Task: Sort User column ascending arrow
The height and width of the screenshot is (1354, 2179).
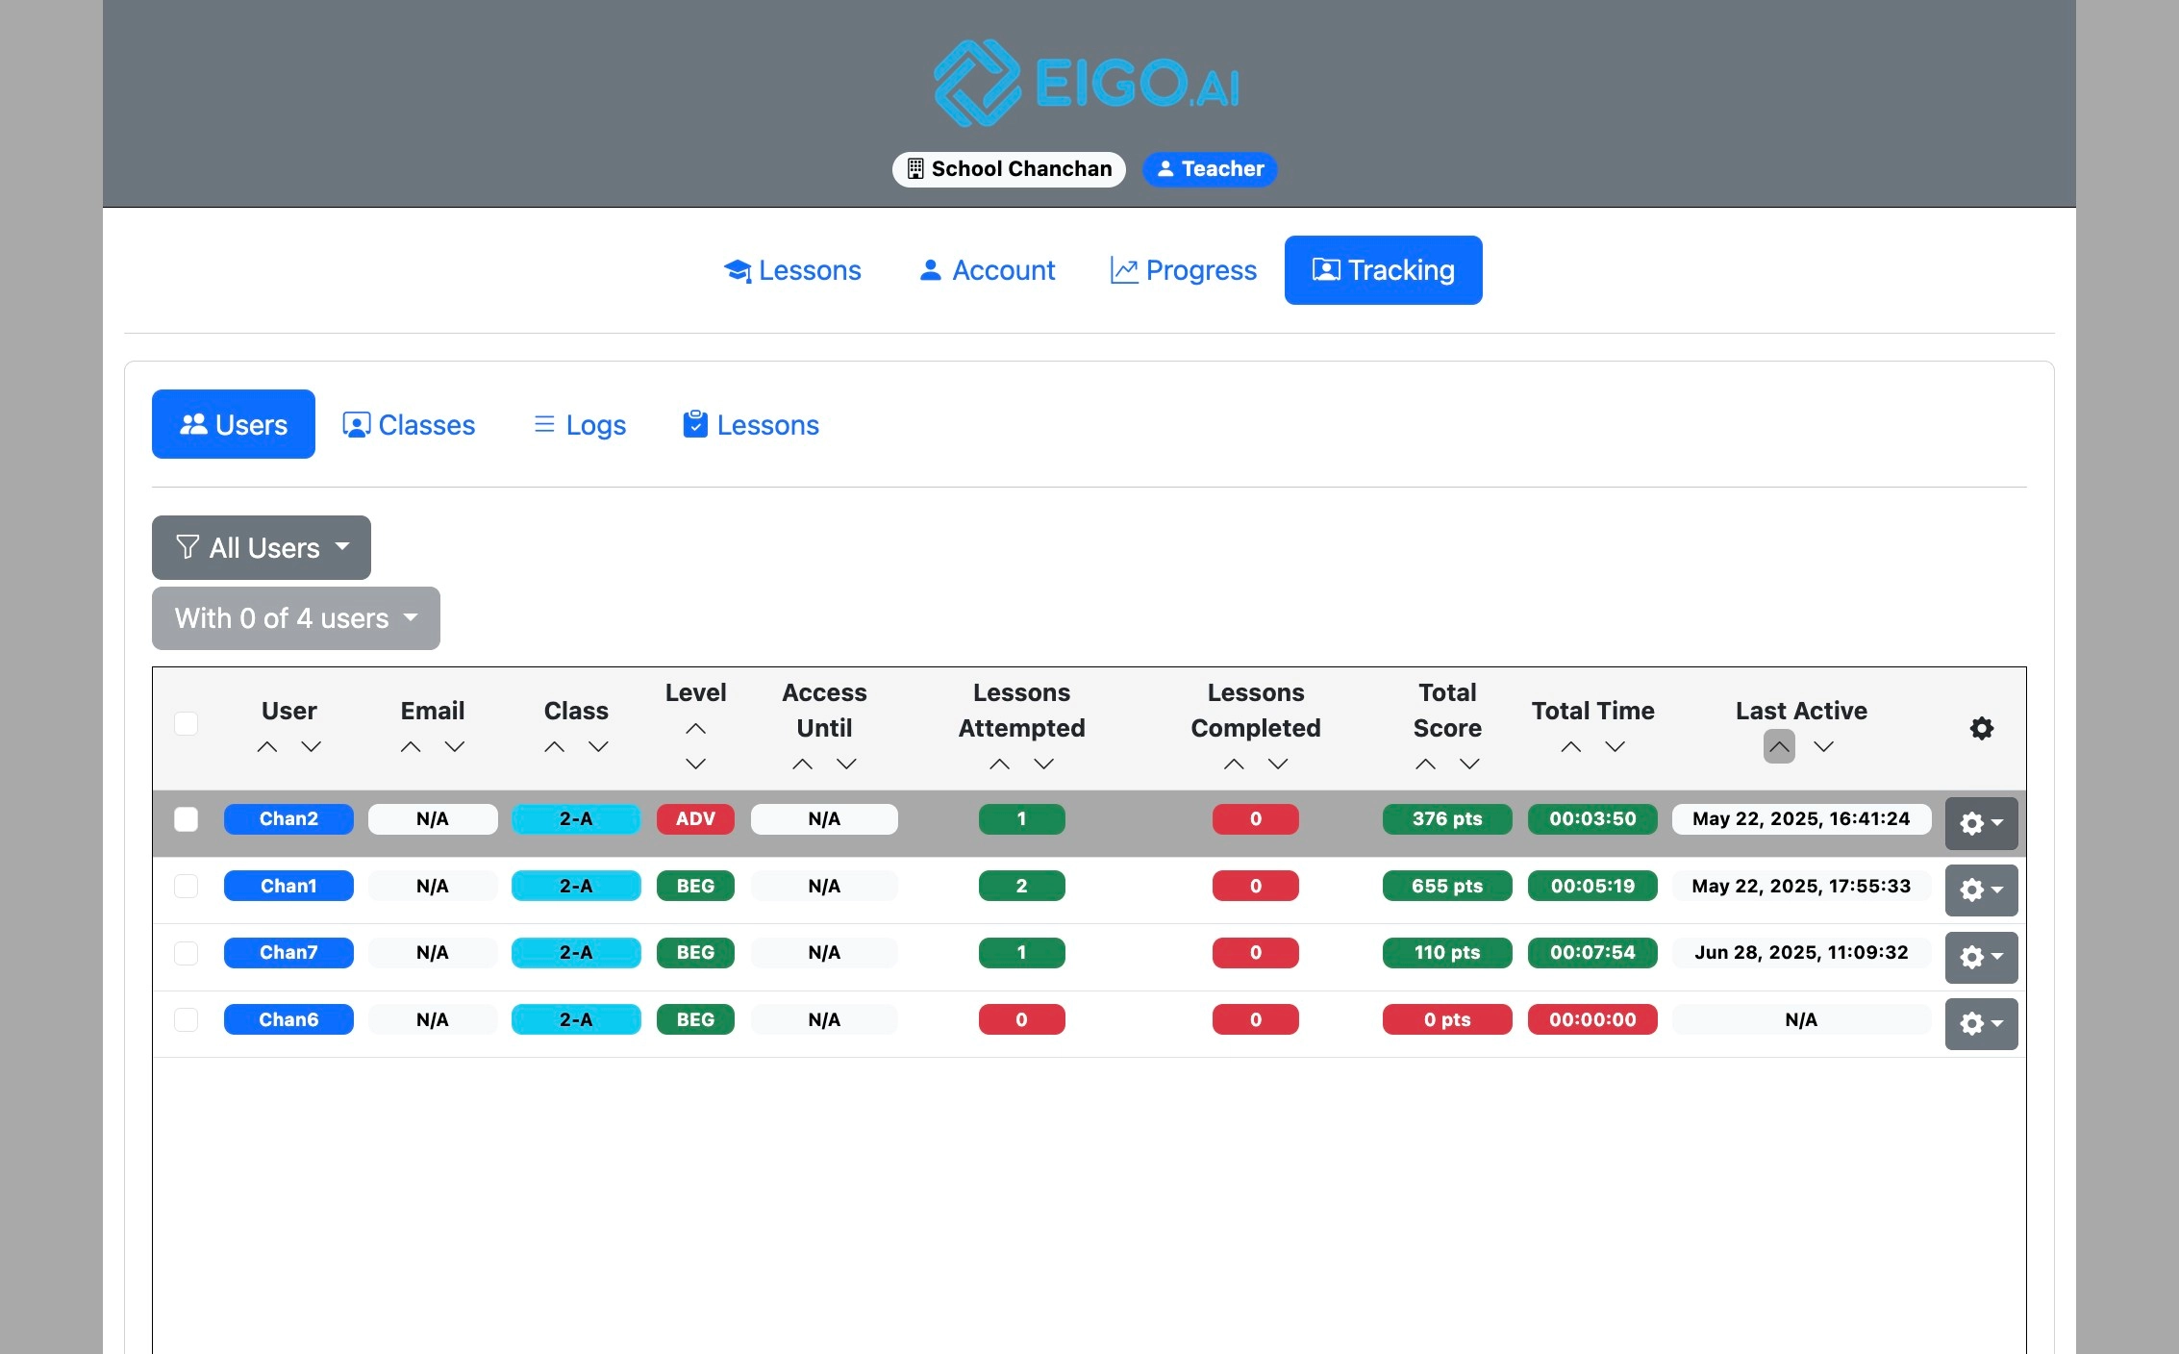Action: point(267,747)
